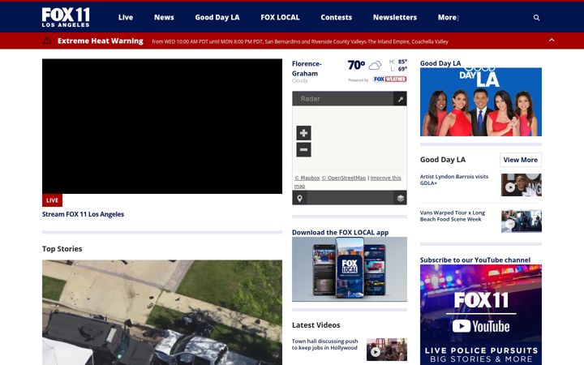Screen dimensions: 584x365
Task: Click the 70° current temperature
Action: pos(356,65)
